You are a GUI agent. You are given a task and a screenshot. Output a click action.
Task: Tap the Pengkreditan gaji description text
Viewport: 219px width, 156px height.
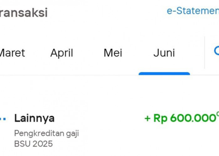pyautogui.click(x=46, y=134)
